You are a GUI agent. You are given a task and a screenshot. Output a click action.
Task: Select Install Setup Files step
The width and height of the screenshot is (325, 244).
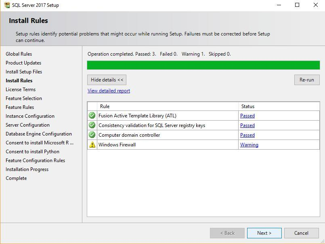point(24,72)
